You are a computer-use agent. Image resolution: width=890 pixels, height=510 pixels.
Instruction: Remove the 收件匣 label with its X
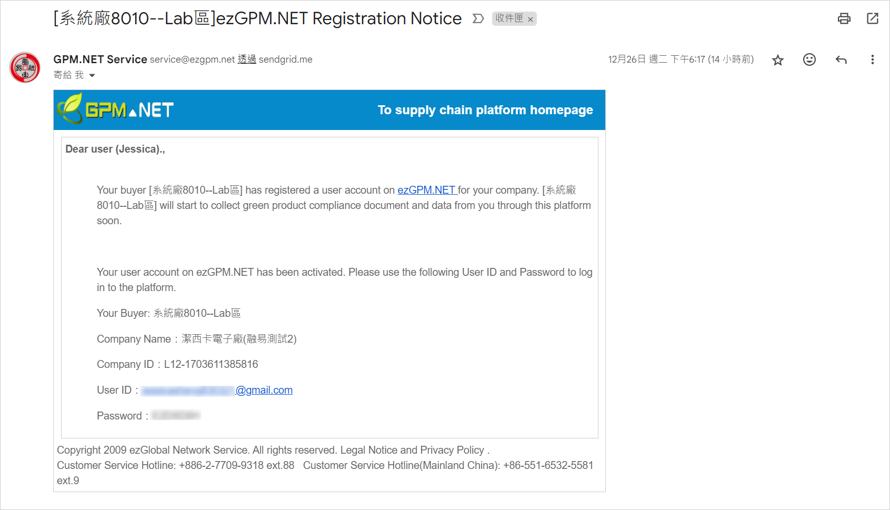click(x=531, y=19)
